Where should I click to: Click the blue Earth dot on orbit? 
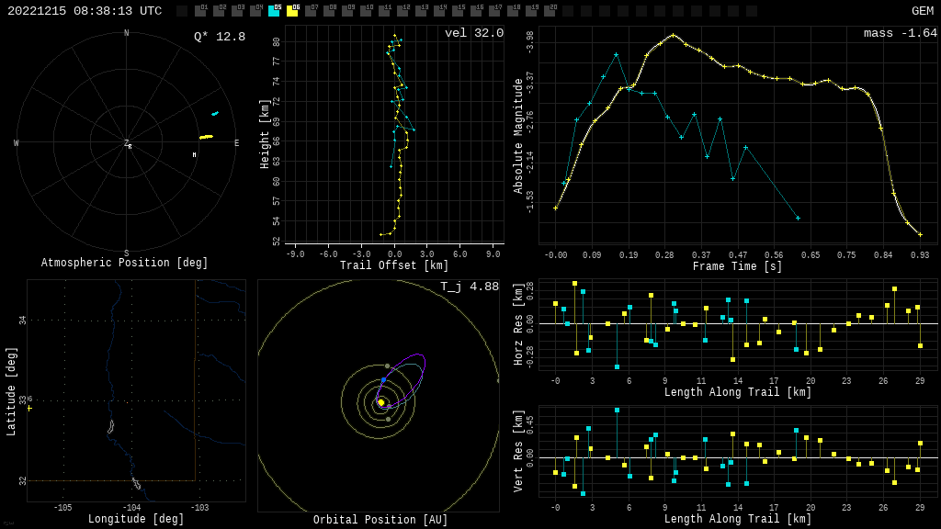pos(383,379)
